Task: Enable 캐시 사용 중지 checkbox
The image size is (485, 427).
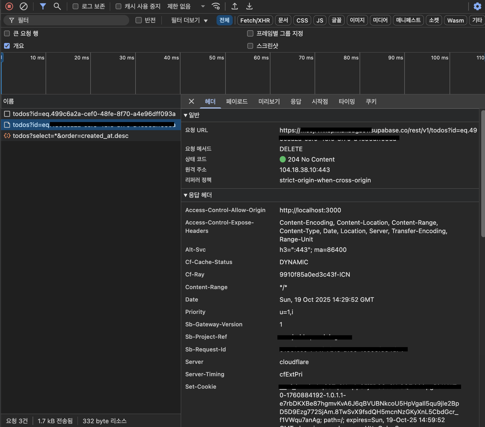Action: pyautogui.click(x=119, y=6)
